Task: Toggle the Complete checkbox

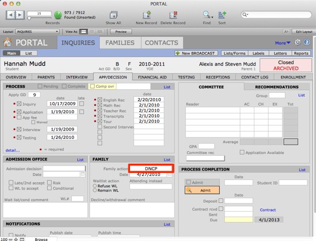Action: tap(64, 86)
